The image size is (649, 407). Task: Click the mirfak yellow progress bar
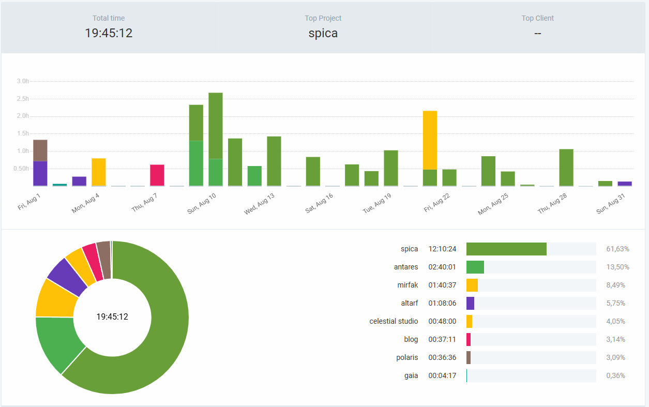pyautogui.click(x=472, y=285)
